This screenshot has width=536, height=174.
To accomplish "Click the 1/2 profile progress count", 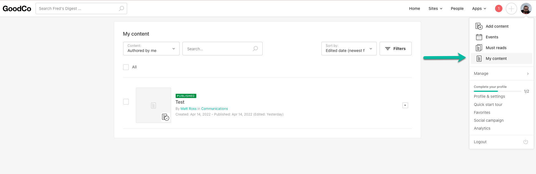I will click(x=526, y=91).
